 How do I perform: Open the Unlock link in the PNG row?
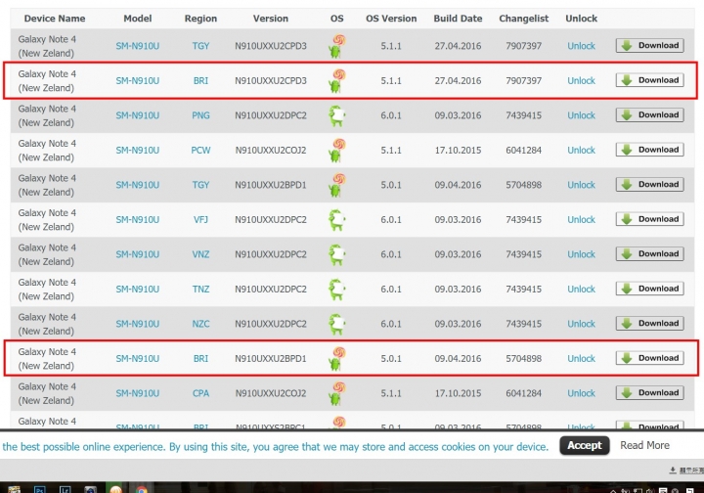tap(581, 115)
